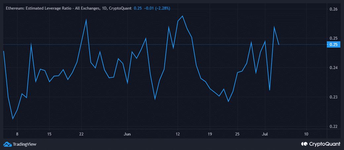Click the 0.23 label on price axis
Viewport: 344px width, 150px height.
point(333,97)
